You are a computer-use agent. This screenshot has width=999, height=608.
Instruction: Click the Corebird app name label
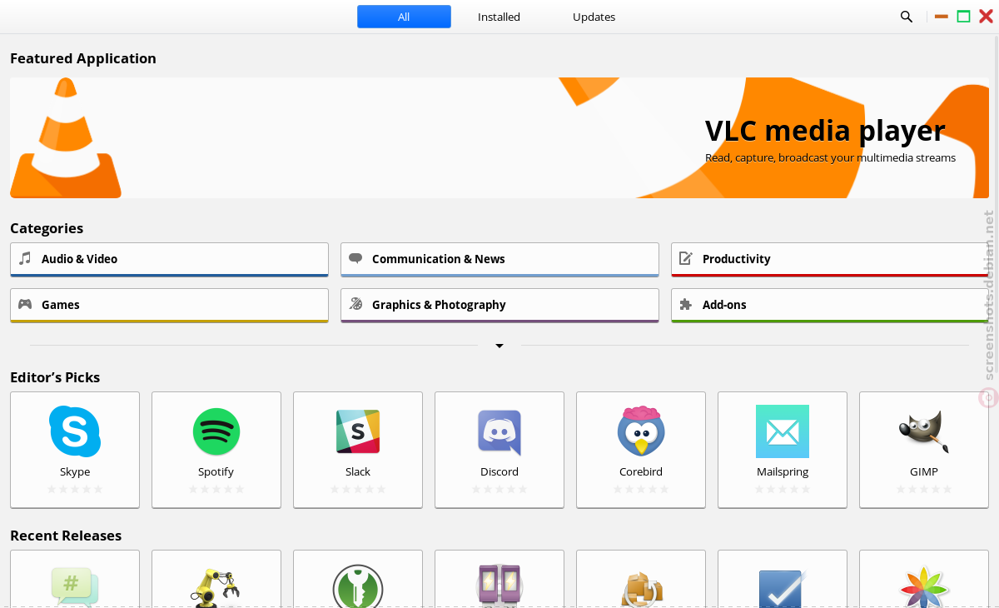coord(641,471)
